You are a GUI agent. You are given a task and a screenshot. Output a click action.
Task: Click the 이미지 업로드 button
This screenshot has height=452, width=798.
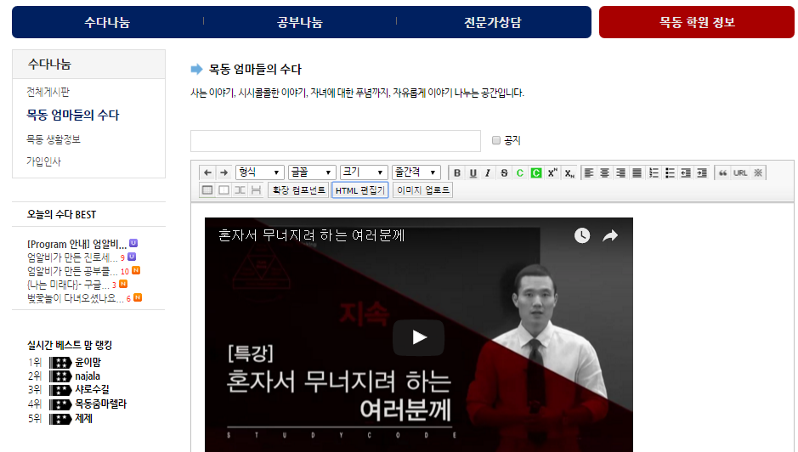tap(422, 190)
